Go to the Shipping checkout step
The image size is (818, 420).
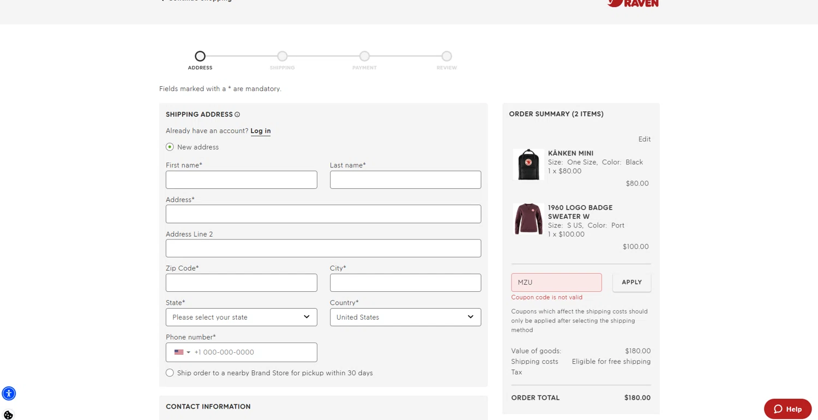282,56
